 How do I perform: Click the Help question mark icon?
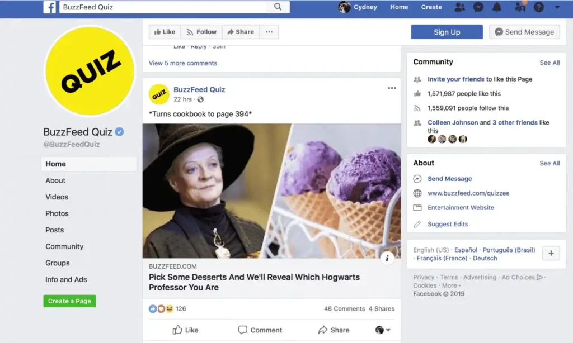538,7
